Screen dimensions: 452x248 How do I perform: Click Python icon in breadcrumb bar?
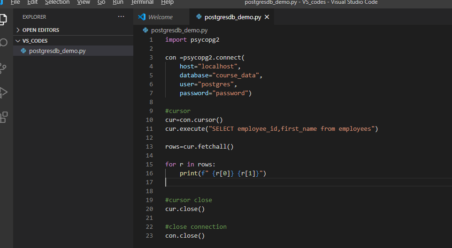point(146,30)
